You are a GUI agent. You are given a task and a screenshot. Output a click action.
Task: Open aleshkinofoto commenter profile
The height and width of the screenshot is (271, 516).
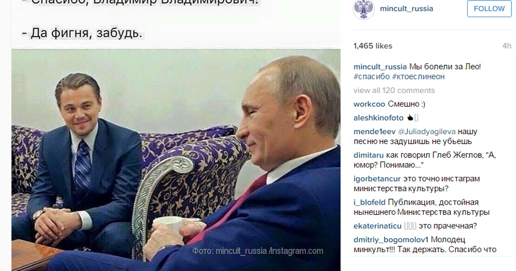(378, 118)
